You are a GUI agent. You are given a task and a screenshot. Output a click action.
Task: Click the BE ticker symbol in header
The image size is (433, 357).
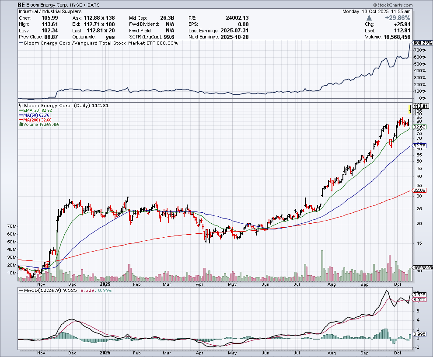pos(21,4)
